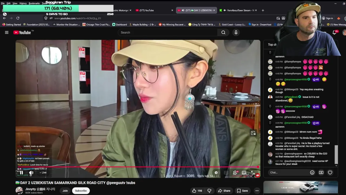
Task: Switch to the FernAboutTown Stream tab
Action: tap(238, 10)
